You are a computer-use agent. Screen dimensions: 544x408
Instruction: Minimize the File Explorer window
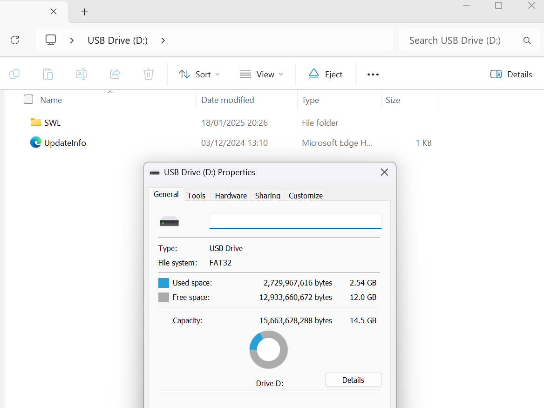point(466,6)
